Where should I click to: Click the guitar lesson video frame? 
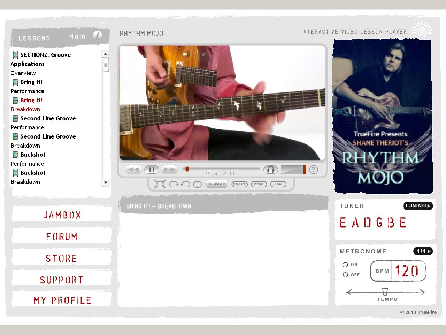coord(222,103)
